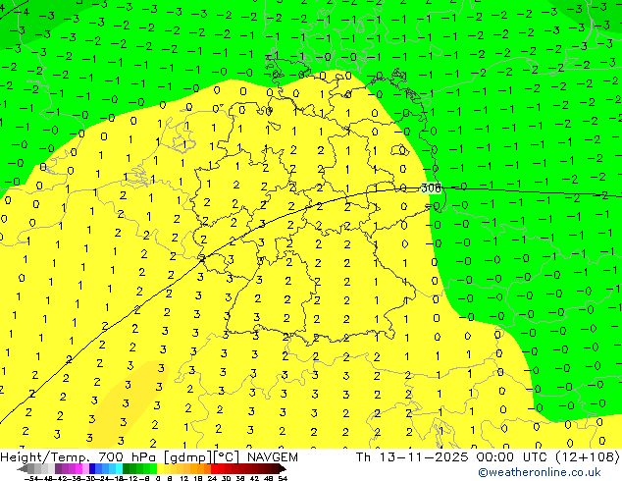622x481 pixels.
Task: Select the bright red legend swatch at 24
Action: pyautogui.click(x=214, y=468)
